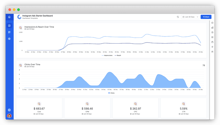220x125 pixels.
Task: Open the Last 30 Days date dropdown
Action: (x=190, y=17)
